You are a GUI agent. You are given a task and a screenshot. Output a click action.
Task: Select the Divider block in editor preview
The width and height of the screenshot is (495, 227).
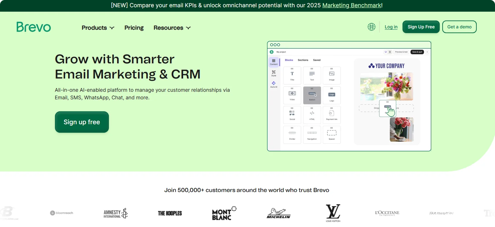click(292, 135)
